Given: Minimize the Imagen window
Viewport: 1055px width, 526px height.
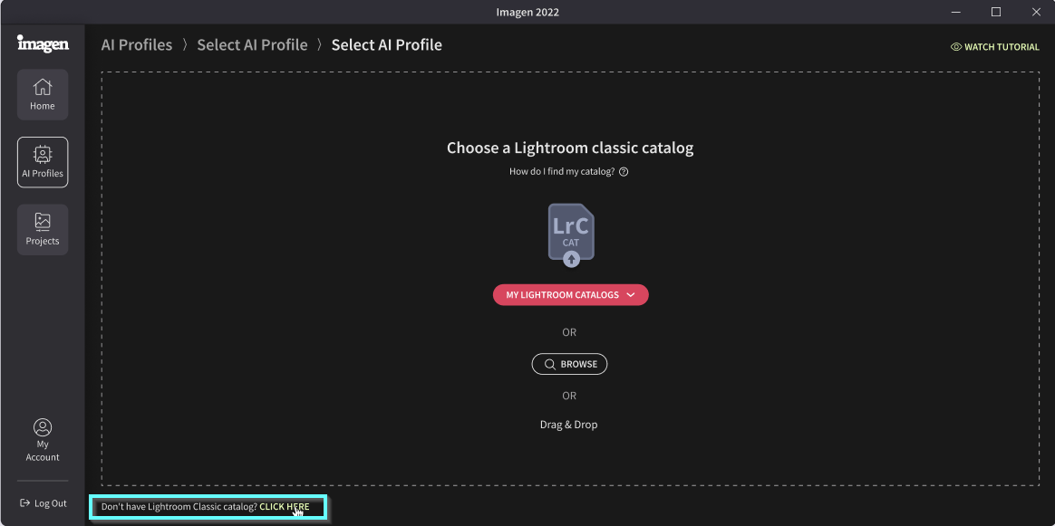Looking at the screenshot, I should click(956, 12).
